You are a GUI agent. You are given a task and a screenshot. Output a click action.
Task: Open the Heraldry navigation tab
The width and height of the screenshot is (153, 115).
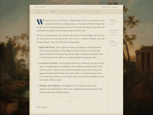pyautogui.click(x=73, y=12)
